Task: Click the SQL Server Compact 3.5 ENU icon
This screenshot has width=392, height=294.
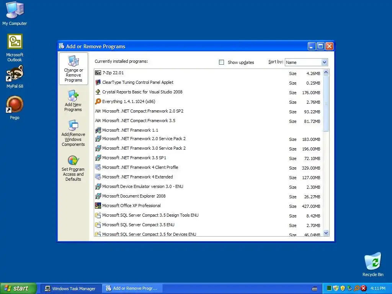Action: pyautogui.click(x=98, y=225)
